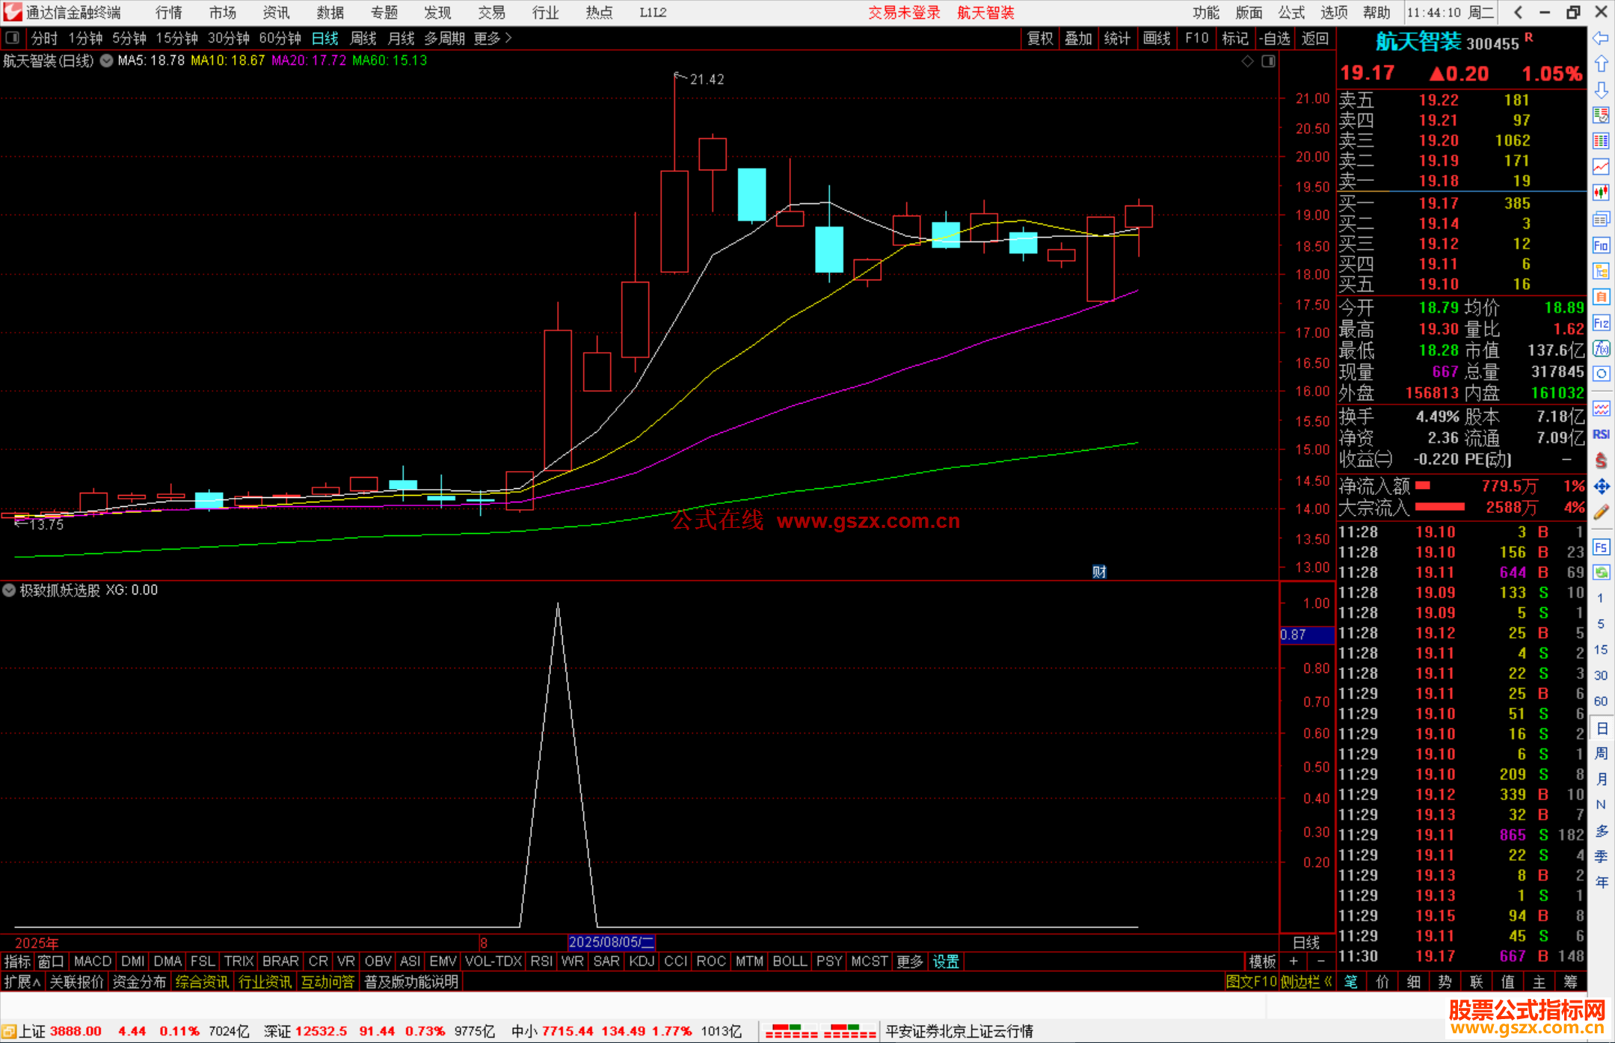Switch to 周线 chart tab
1615x1043 pixels.
coord(363,38)
